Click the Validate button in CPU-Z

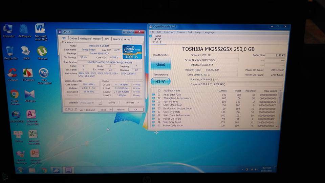click(121, 109)
